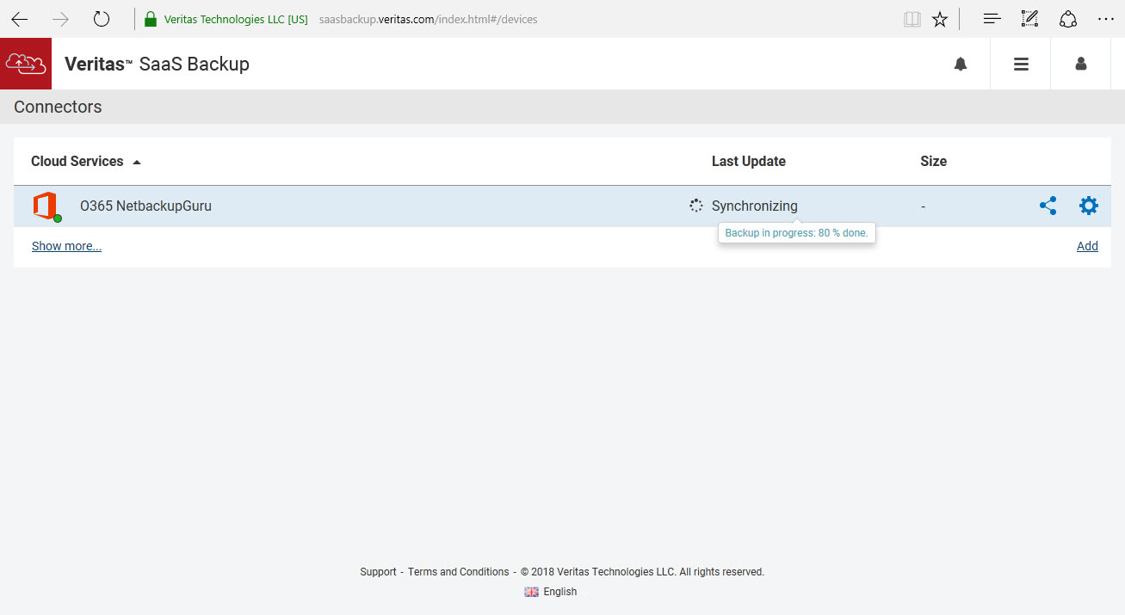Click the Synchronizing spinner icon
The height and width of the screenshot is (615, 1125).
[696, 206]
